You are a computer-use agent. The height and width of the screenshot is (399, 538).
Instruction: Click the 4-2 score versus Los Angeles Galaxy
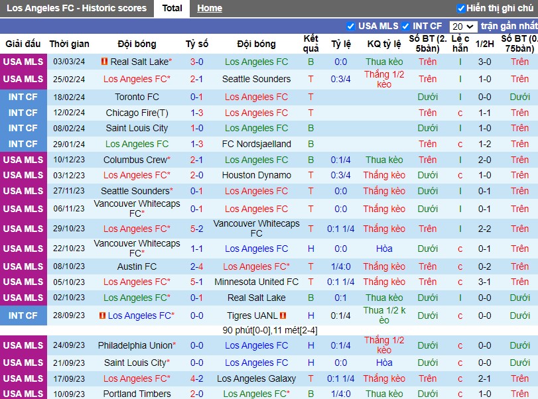[196, 378]
